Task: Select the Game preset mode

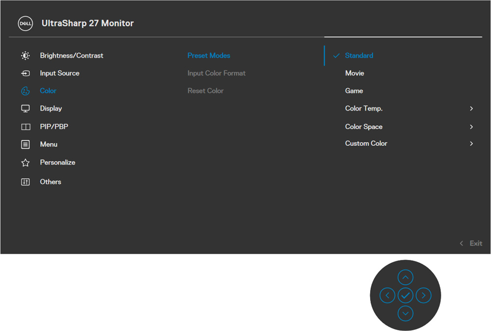Action: pyautogui.click(x=354, y=91)
